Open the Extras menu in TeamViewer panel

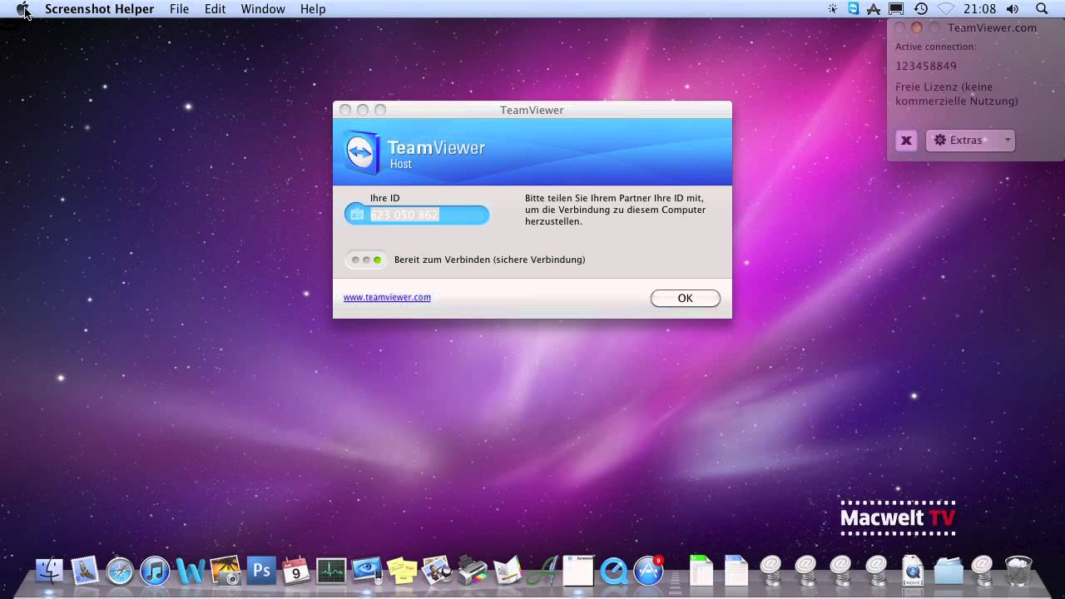[x=970, y=141]
